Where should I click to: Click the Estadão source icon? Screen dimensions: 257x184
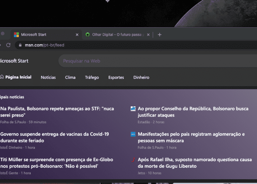[x=133, y=109]
